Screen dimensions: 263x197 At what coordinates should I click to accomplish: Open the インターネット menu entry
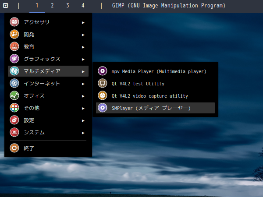coord(48,83)
